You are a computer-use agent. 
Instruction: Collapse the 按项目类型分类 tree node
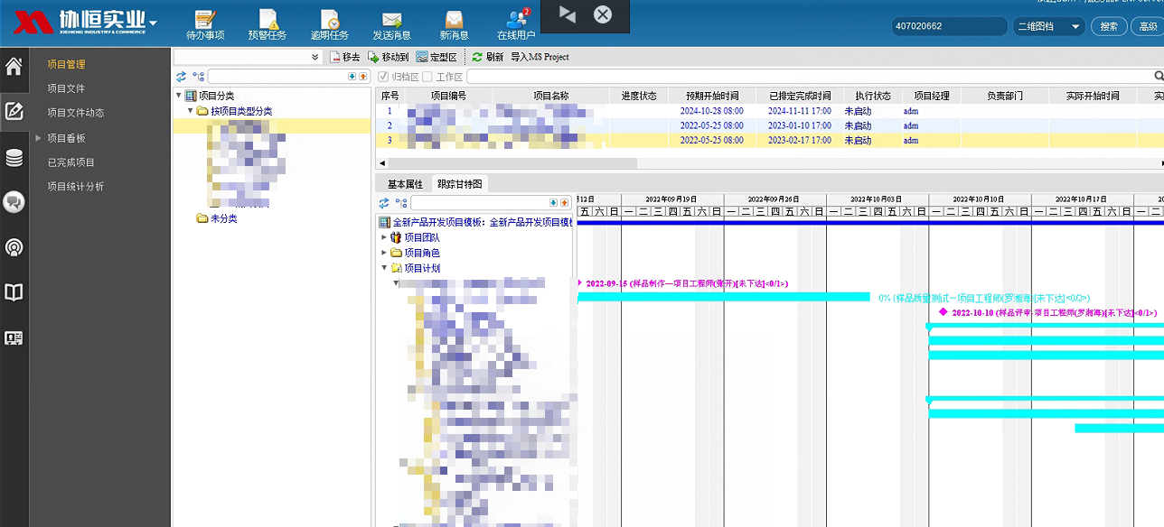(x=191, y=111)
